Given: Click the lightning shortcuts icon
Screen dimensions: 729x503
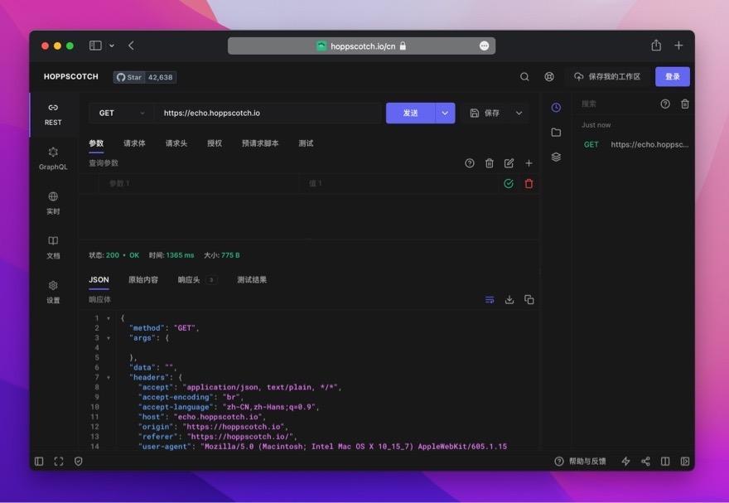Looking at the screenshot, I should [625, 462].
